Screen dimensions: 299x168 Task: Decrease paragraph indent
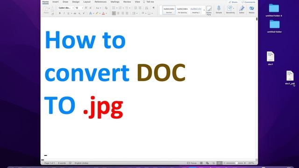135,8
